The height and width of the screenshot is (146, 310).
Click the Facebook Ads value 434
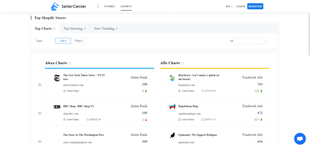tap(260, 142)
